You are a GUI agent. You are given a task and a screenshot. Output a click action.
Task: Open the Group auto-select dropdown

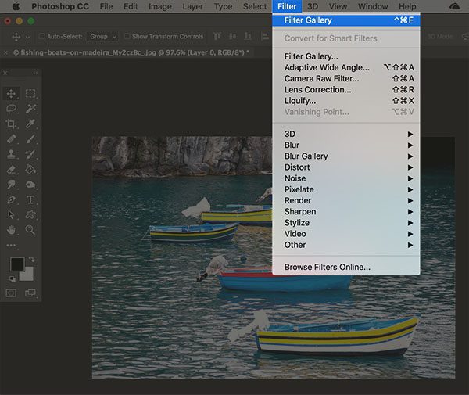[x=102, y=37]
